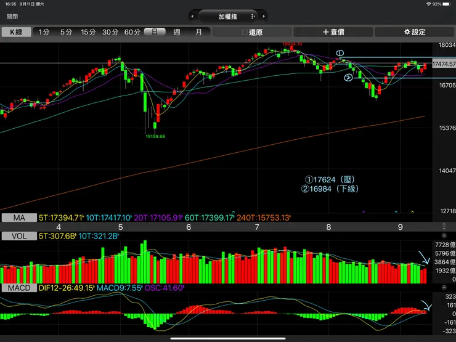Tap the 10T:17417.10 moving average value

tap(109, 218)
